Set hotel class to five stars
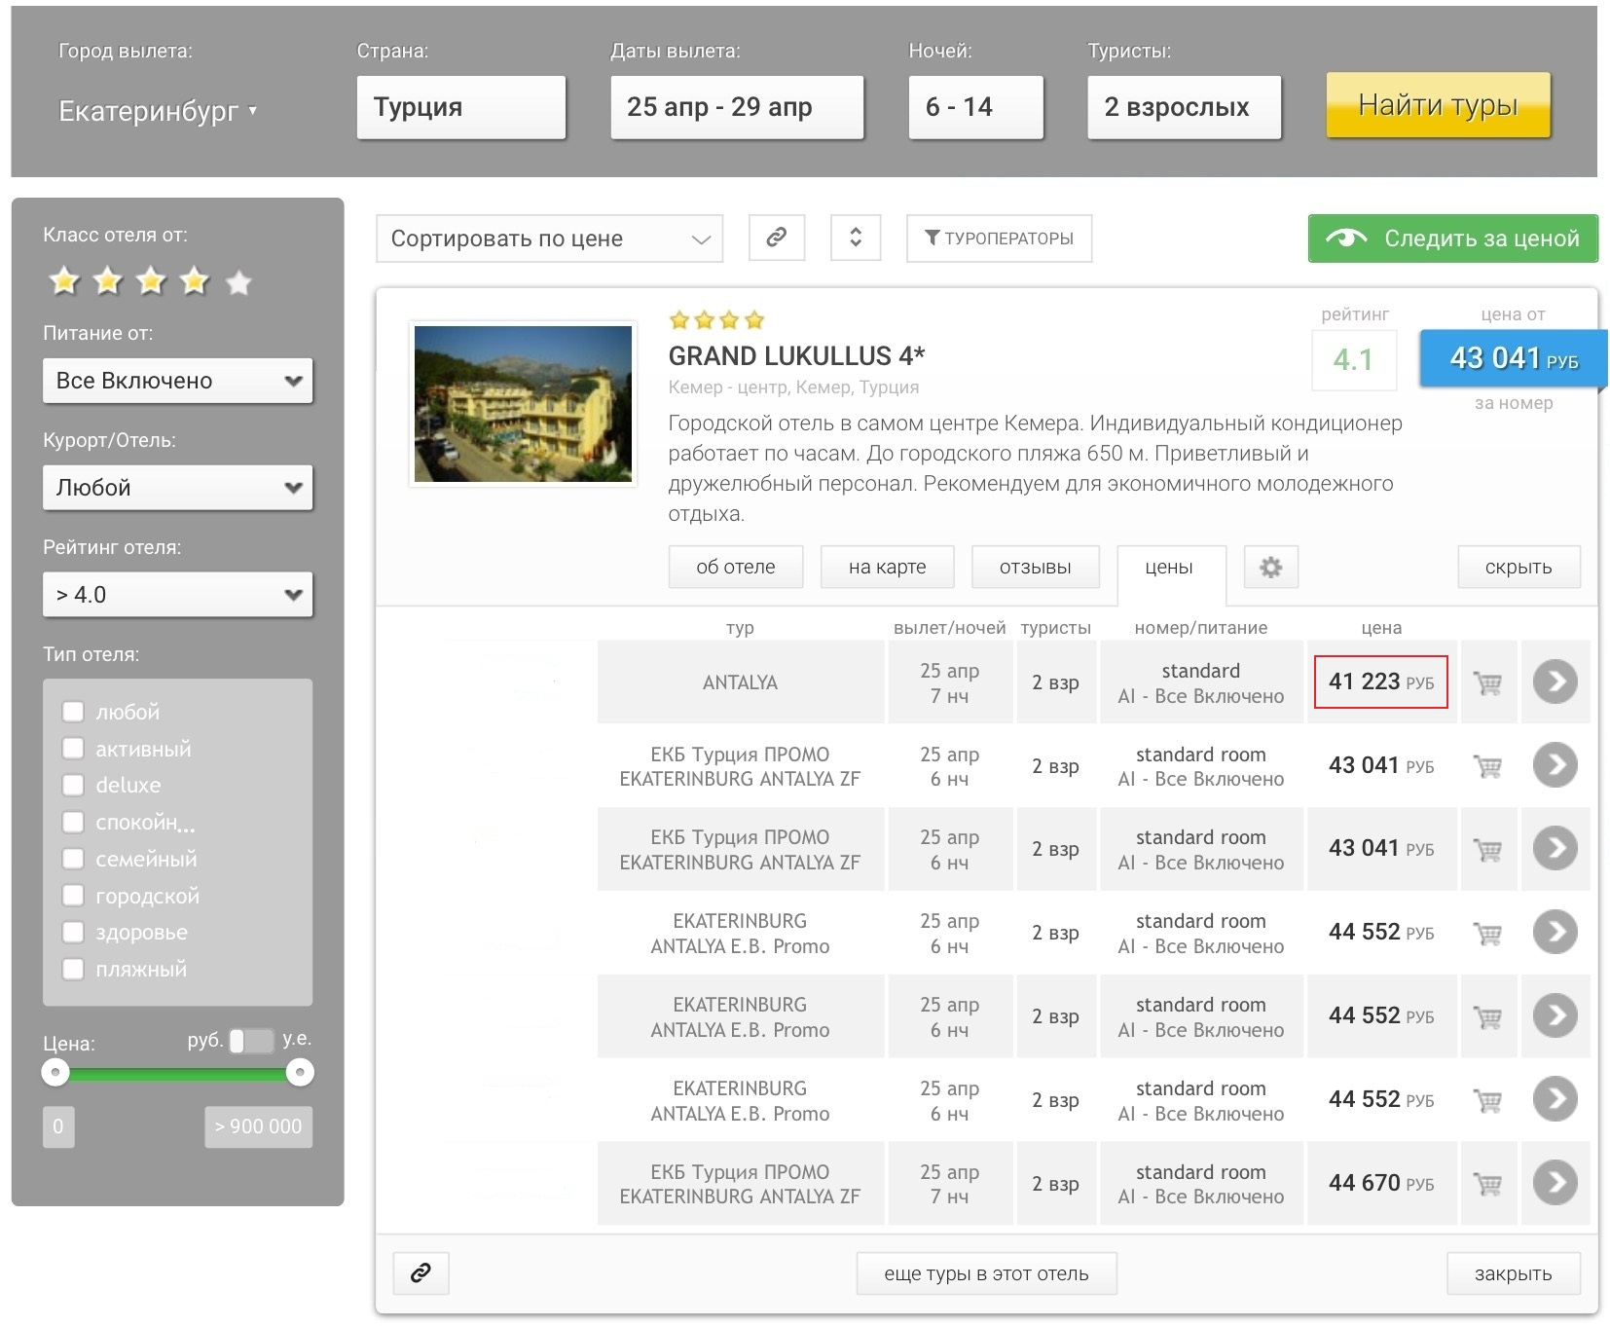 238,282
